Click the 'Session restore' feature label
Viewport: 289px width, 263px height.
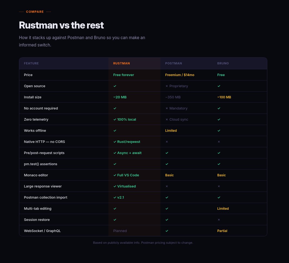pos(37,220)
